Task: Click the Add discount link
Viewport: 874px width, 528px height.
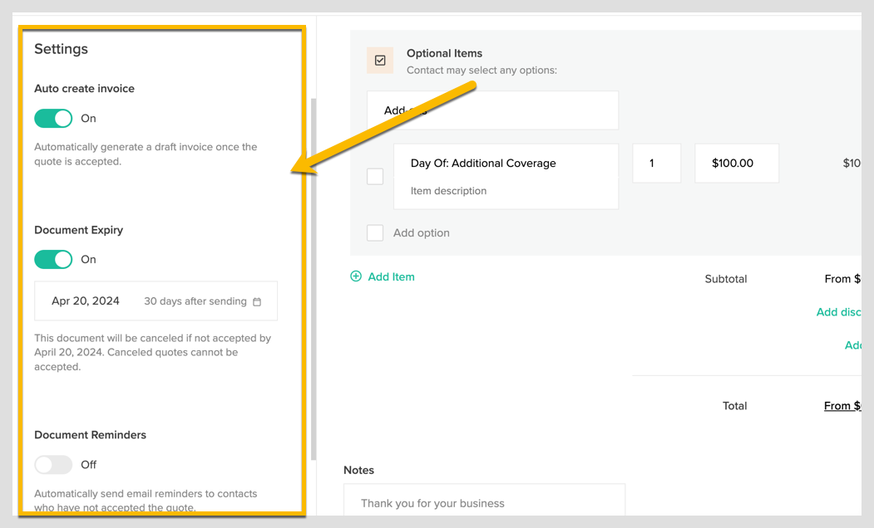Action: click(x=838, y=312)
